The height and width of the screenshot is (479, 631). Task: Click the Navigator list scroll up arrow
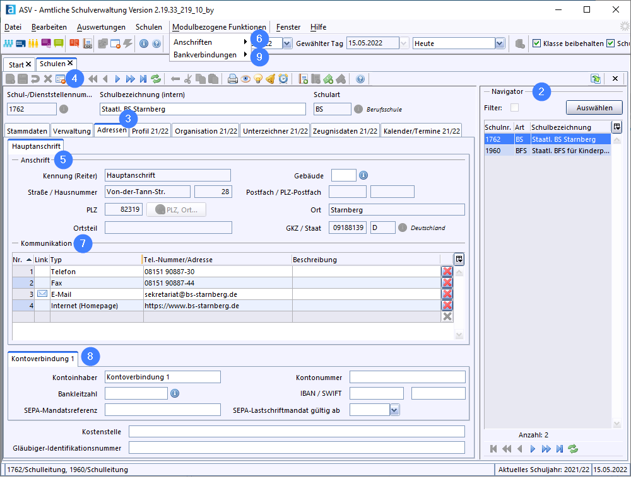point(617,140)
